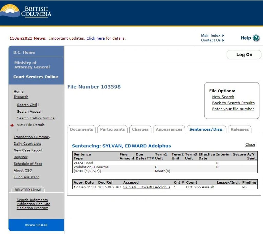The image size is (263, 234).
Task: Open accused SYLVAN, EDWARD Adolphus link
Action: tap(147, 187)
